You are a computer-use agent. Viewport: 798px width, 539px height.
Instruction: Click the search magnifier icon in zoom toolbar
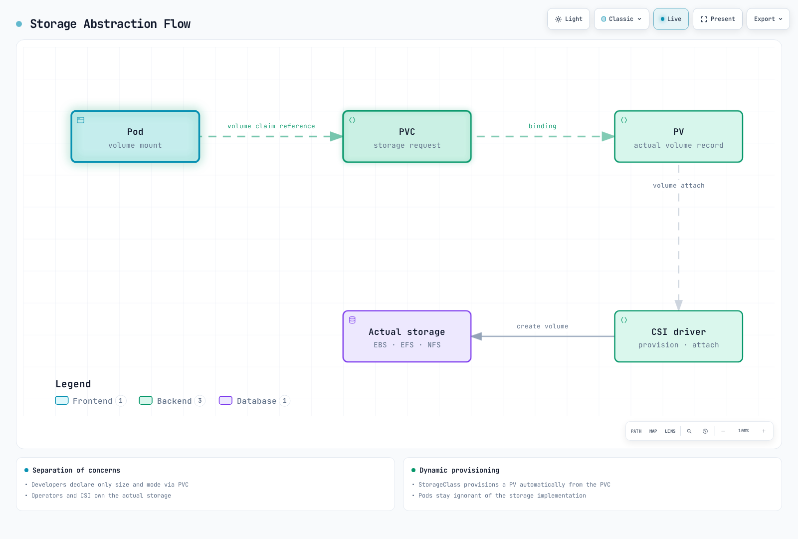[x=689, y=431]
